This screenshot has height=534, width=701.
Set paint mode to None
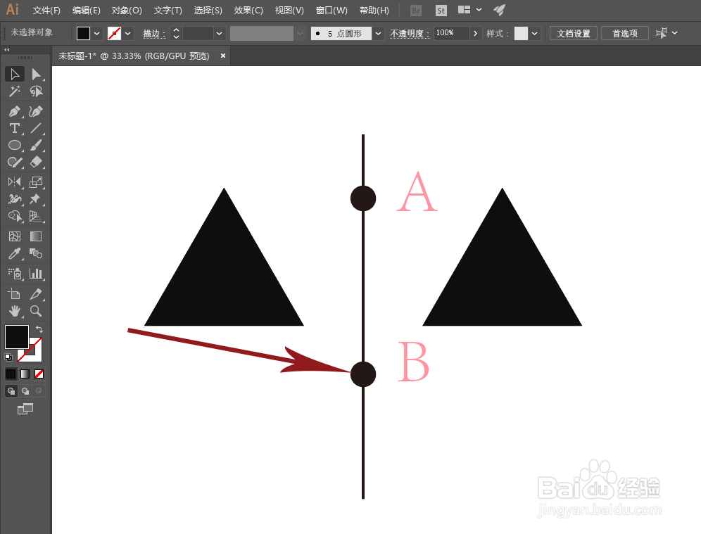[x=39, y=374]
